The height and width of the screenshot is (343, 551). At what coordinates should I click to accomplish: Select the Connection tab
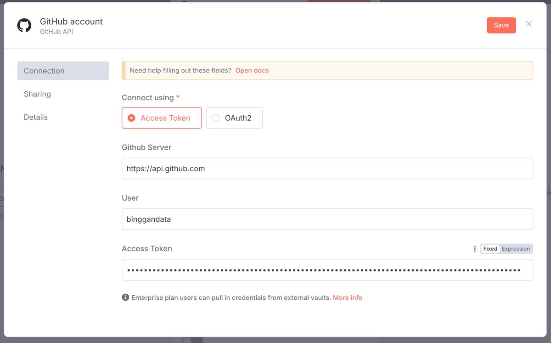click(x=44, y=71)
